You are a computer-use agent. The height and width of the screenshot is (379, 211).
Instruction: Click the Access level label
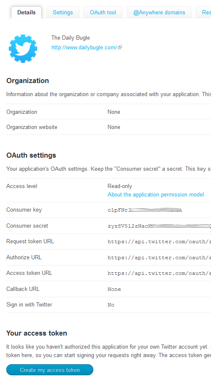click(22, 186)
